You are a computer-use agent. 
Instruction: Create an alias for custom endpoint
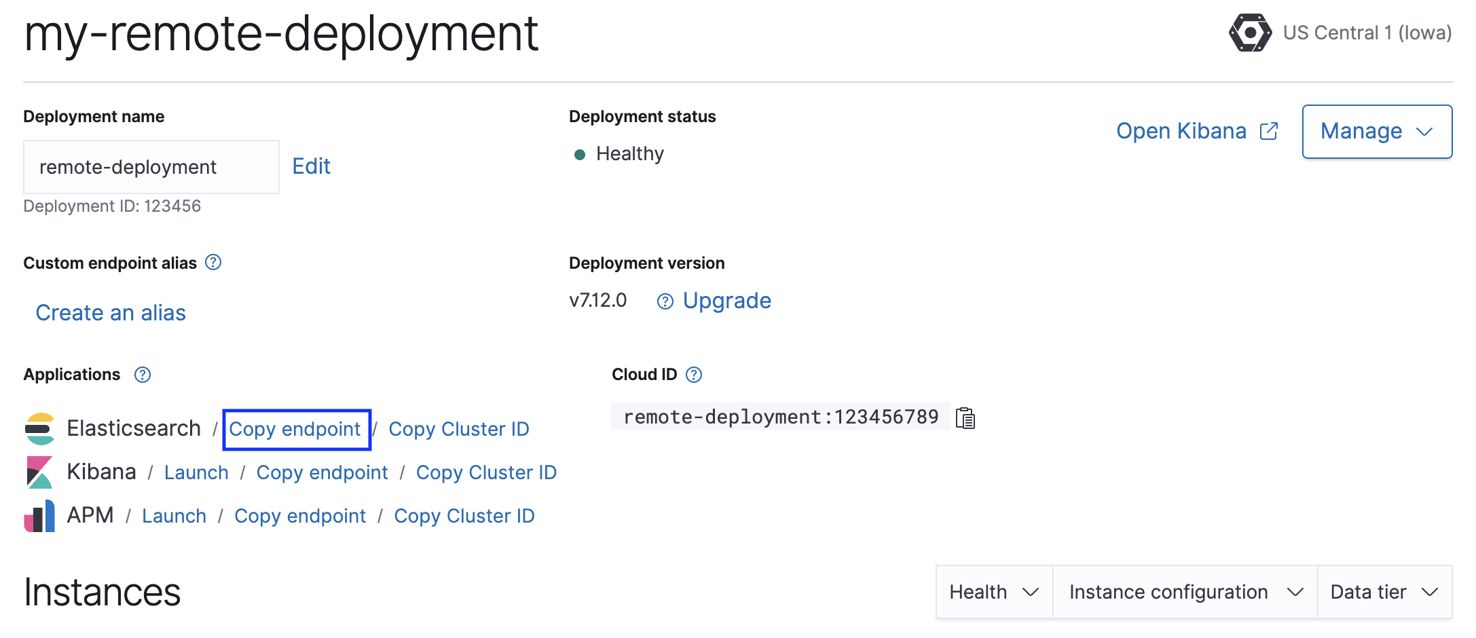tap(111, 313)
